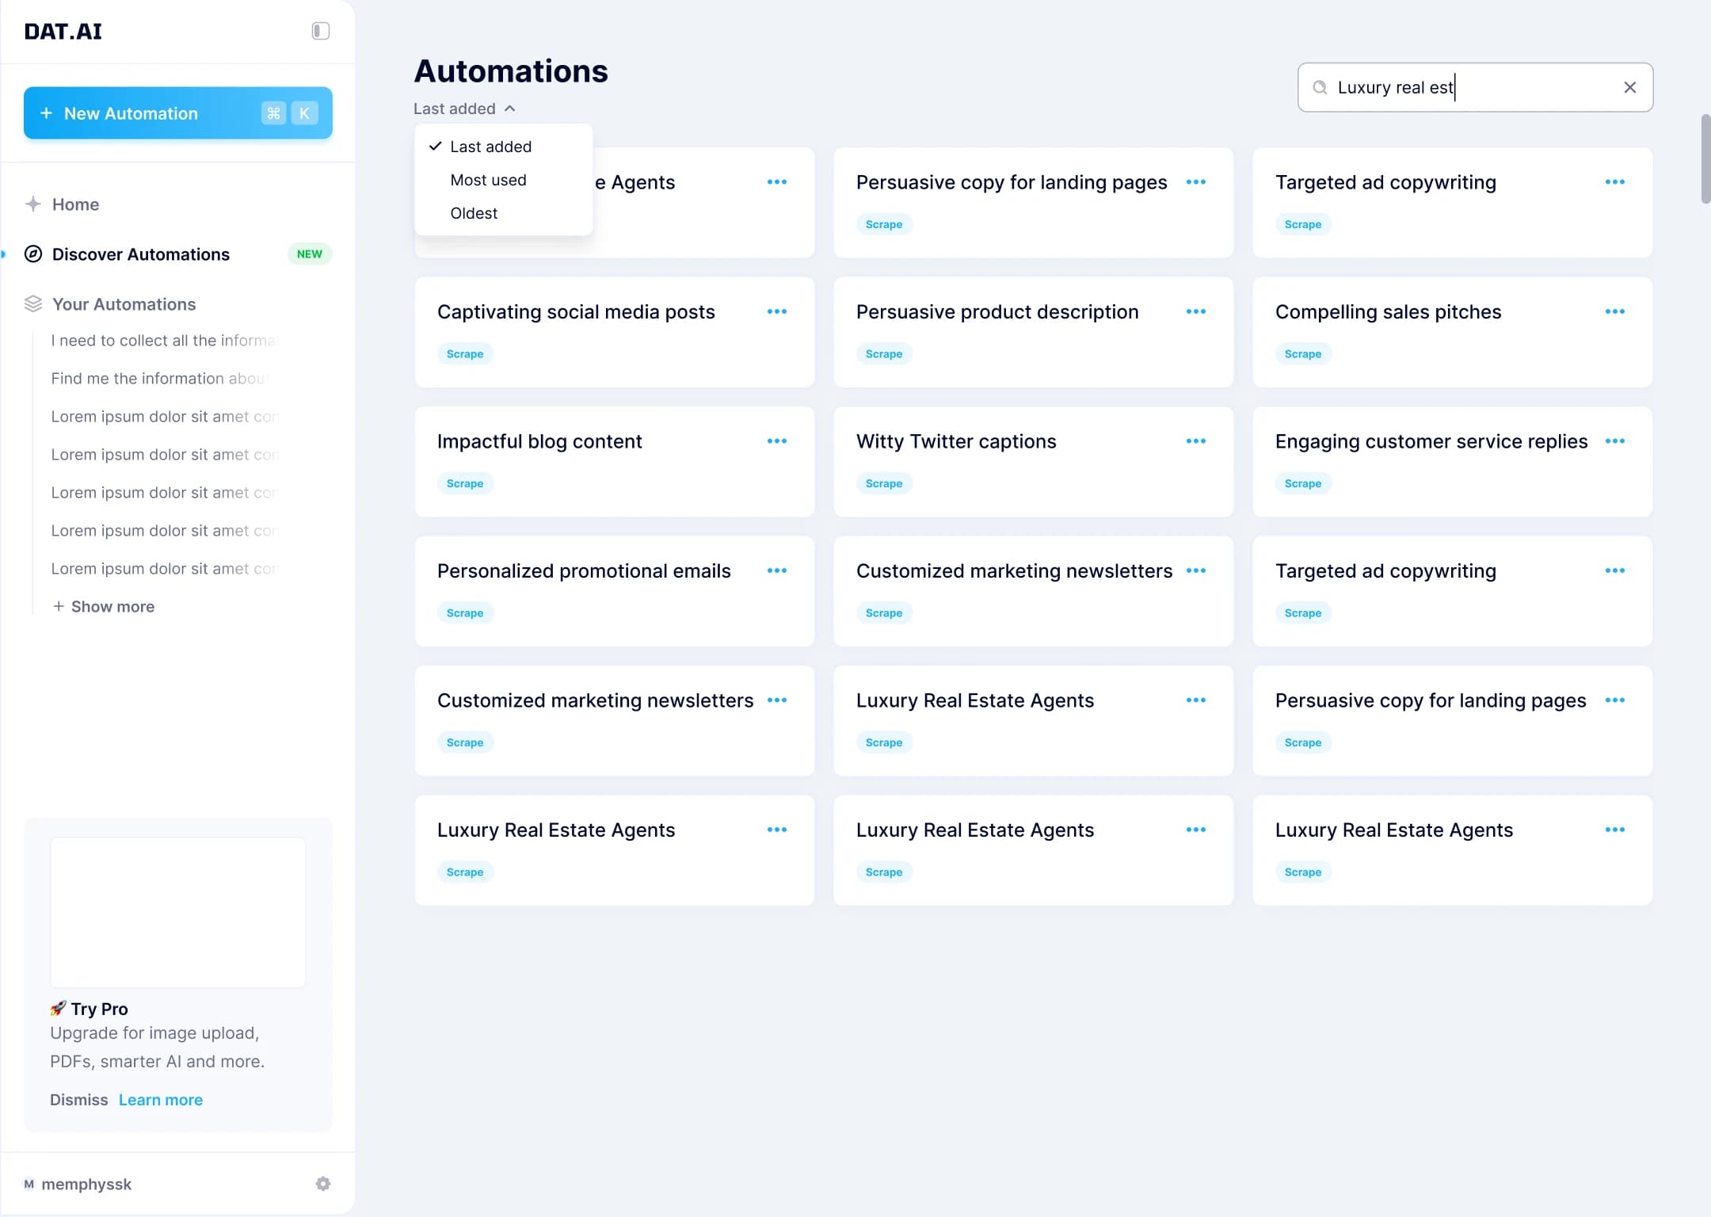1711x1217 pixels.
Task: Focus the search field containing Luxury real est
Action: 1475,87
